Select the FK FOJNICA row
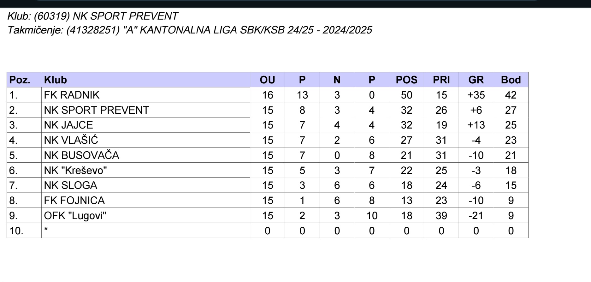This screenshot has width=591, height=282. point(268,200)
